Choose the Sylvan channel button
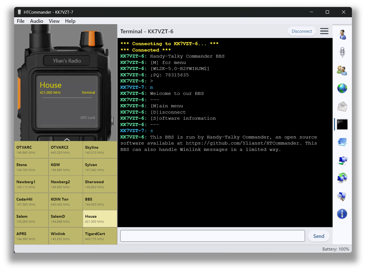Viewport: 366px width, 271px height. pyautogui.click(x=100, y=167)
